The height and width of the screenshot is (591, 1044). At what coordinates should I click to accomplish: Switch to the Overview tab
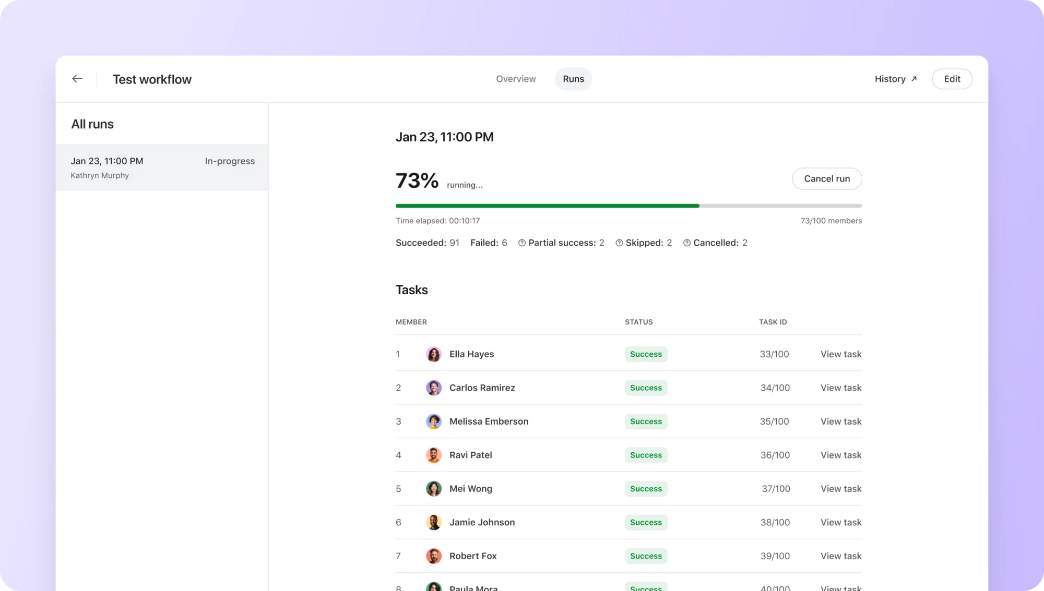pyautogui.click(x=516, y=79)
